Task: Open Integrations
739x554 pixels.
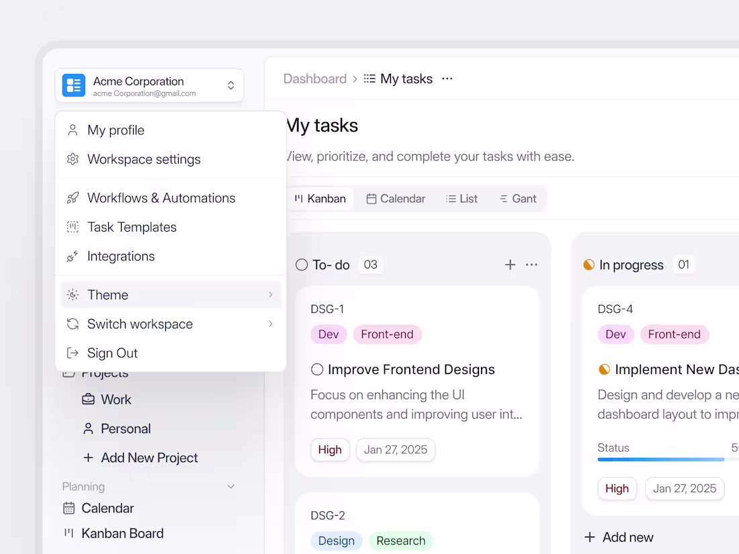Action: [x=121, y=256]
